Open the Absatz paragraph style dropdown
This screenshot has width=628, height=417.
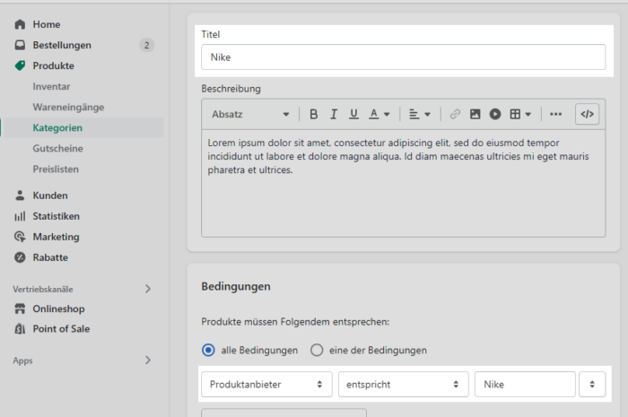pos(250,115)
